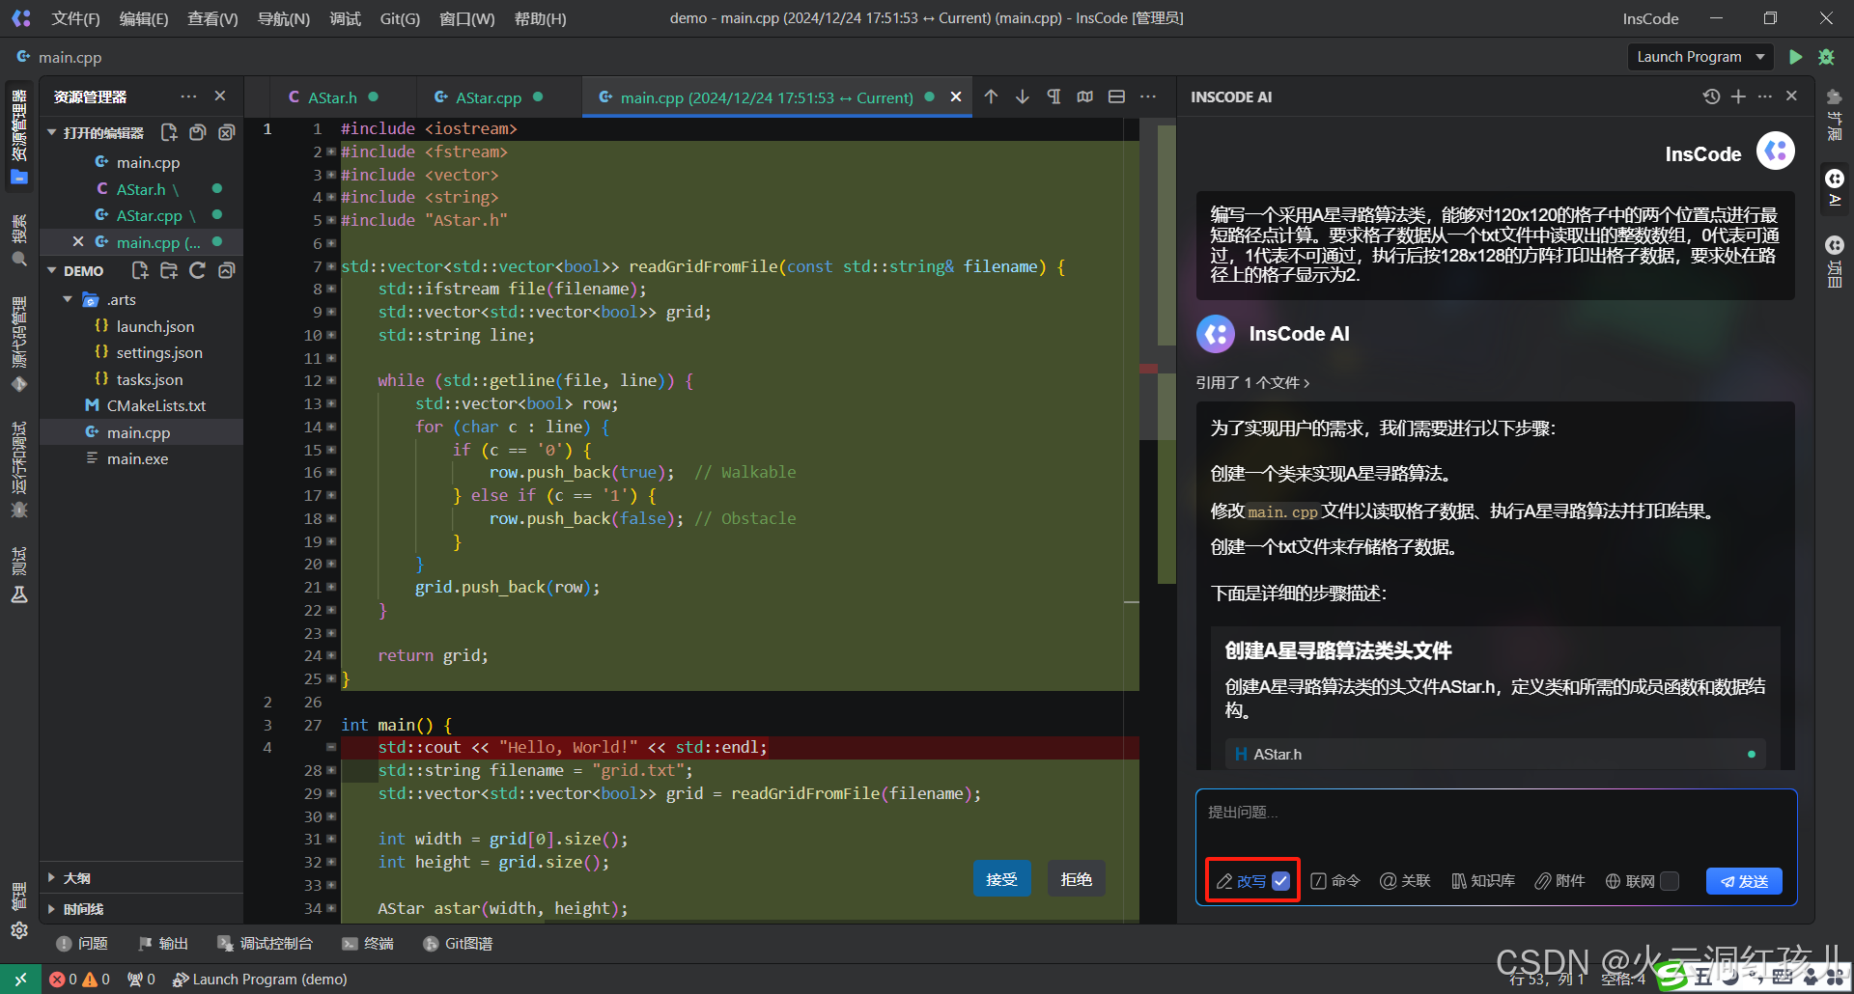Viewport: 1854px width, 994px height.
Task: Click Launch Program (demo) in status bar
Action: [x=260, y=980]
